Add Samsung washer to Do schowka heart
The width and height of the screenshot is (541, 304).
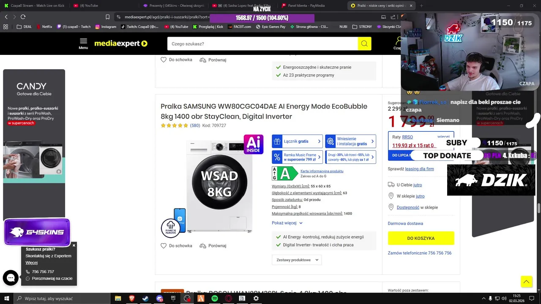pyautogui.click(x=164, y=246)
